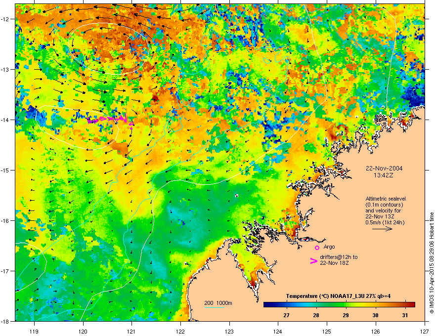Click the cyan 200m isobath legend line
This screenshot has height=336, width=435.
214,307
